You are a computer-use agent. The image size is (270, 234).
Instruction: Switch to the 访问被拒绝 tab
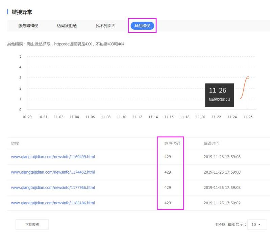point(67,26)
